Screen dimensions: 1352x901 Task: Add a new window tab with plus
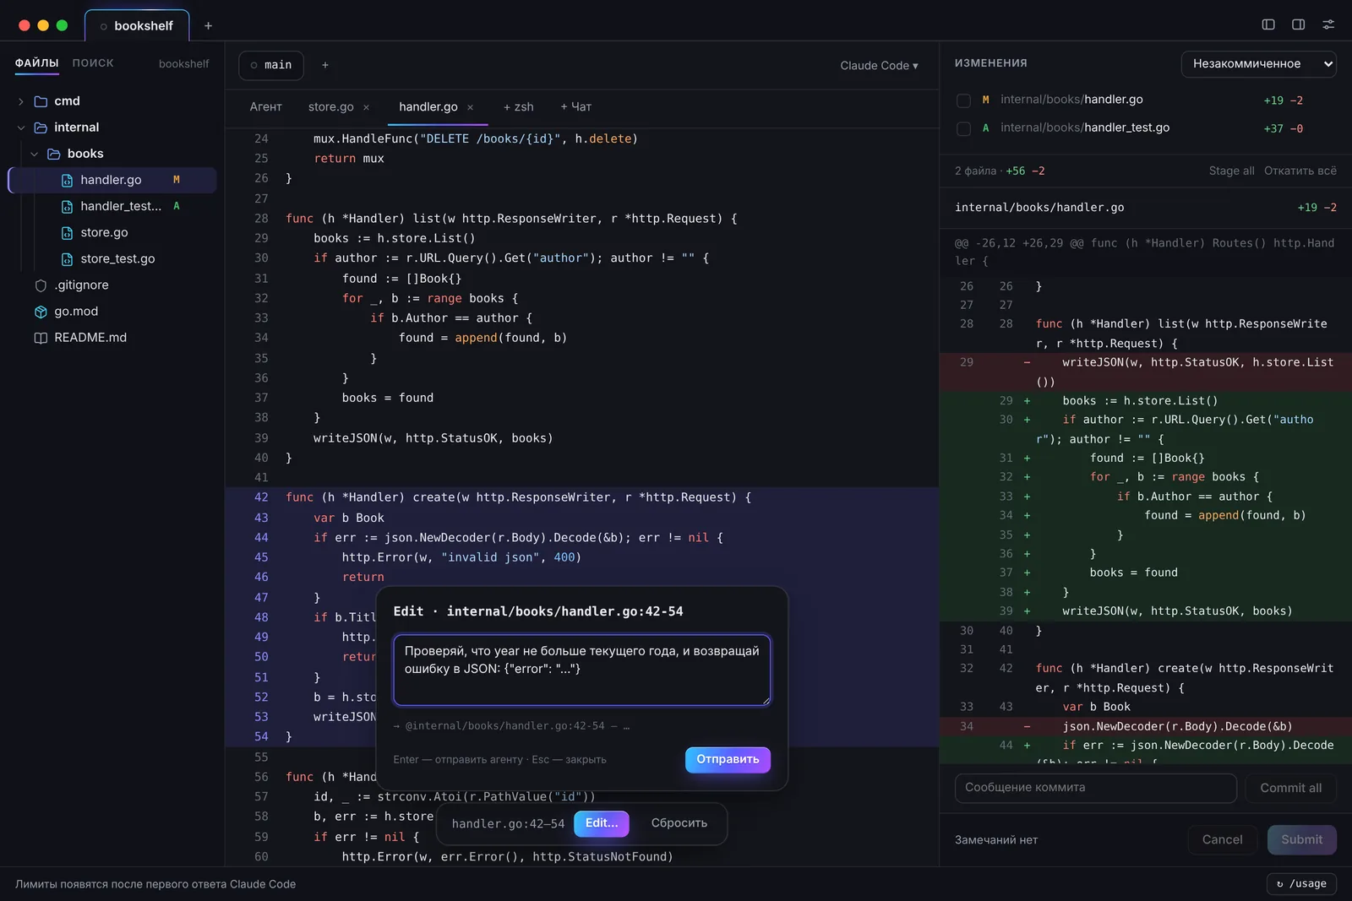(208, 25)
